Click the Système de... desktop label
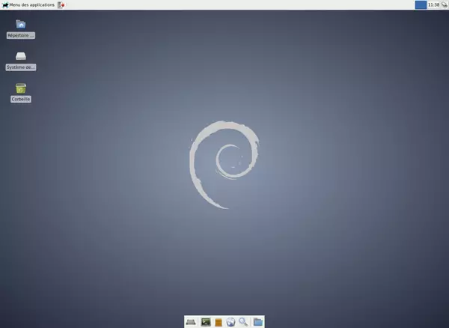 point(21,67)
